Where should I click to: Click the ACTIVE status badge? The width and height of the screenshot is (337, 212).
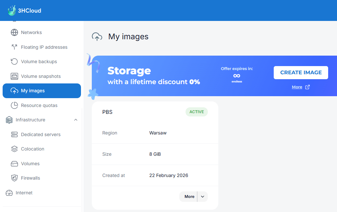coord(197,112)
